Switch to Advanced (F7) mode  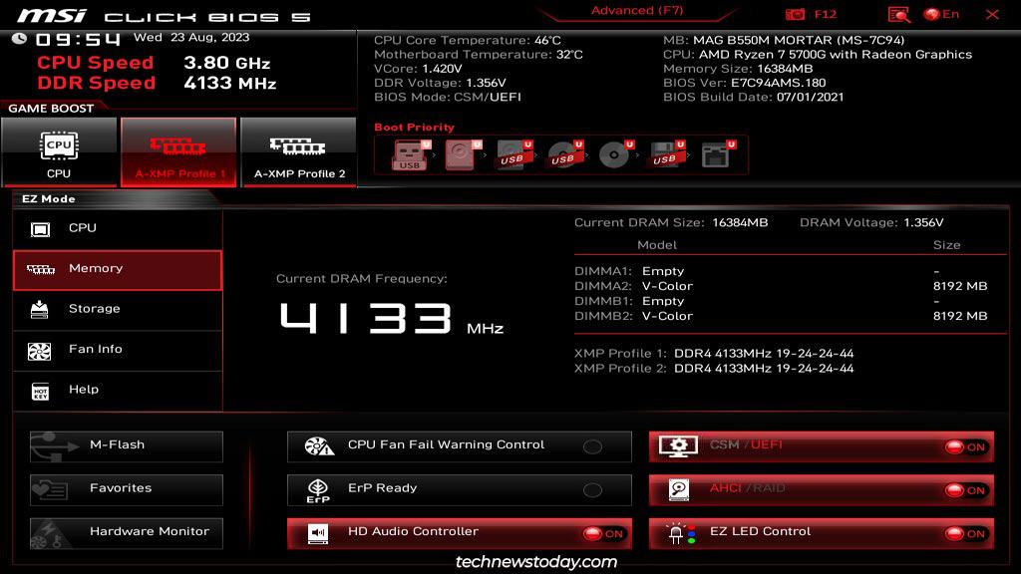(637, 10)
